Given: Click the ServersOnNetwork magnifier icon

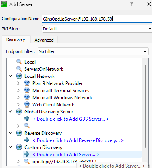Looking at the screenshot, I should pos(19,69).
